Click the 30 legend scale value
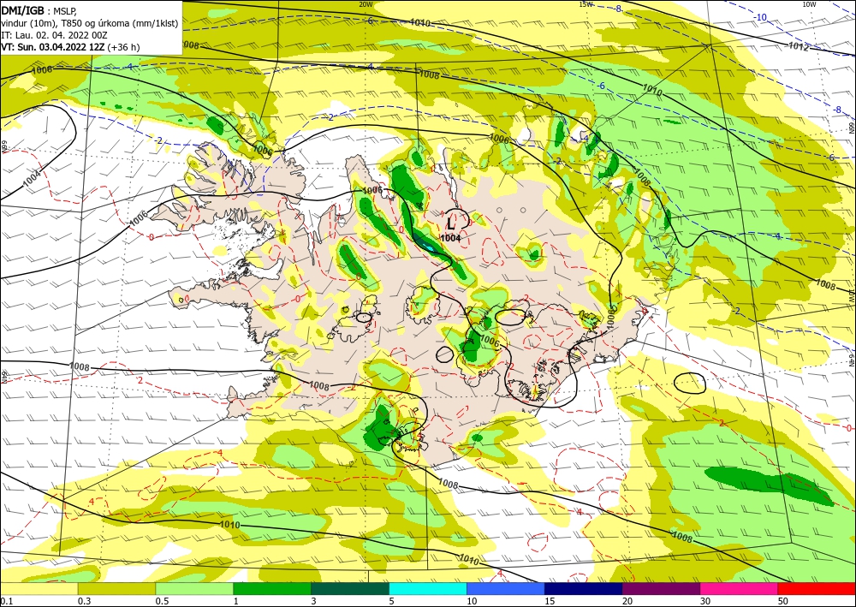 click(706, 601)
